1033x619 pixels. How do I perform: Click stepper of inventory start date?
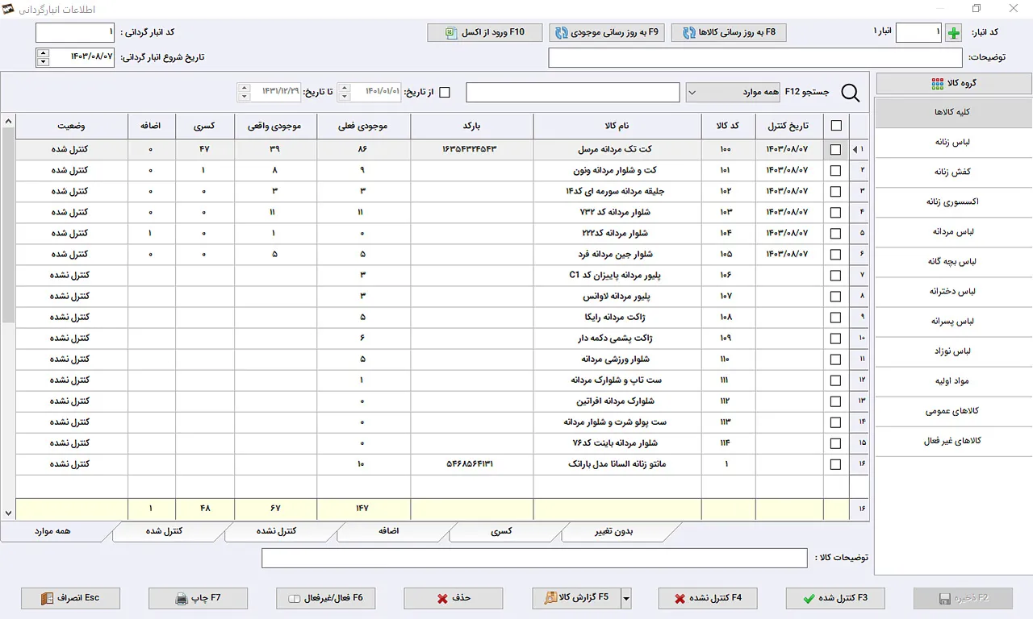pyautogui.click(x=43, y=57)
